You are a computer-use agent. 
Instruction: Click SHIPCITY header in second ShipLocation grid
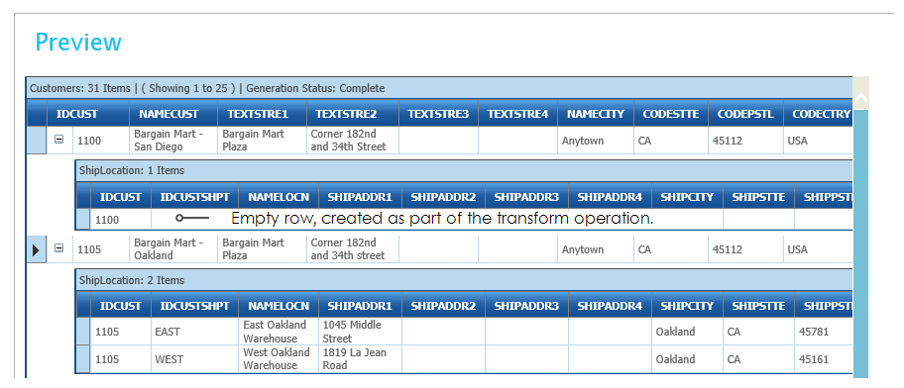click(687, 306)
